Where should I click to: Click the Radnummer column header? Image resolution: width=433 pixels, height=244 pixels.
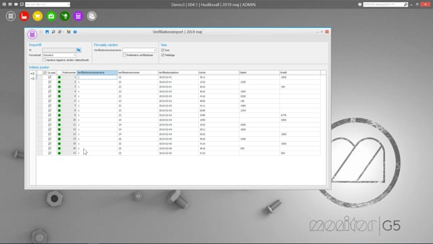point(69,73)
